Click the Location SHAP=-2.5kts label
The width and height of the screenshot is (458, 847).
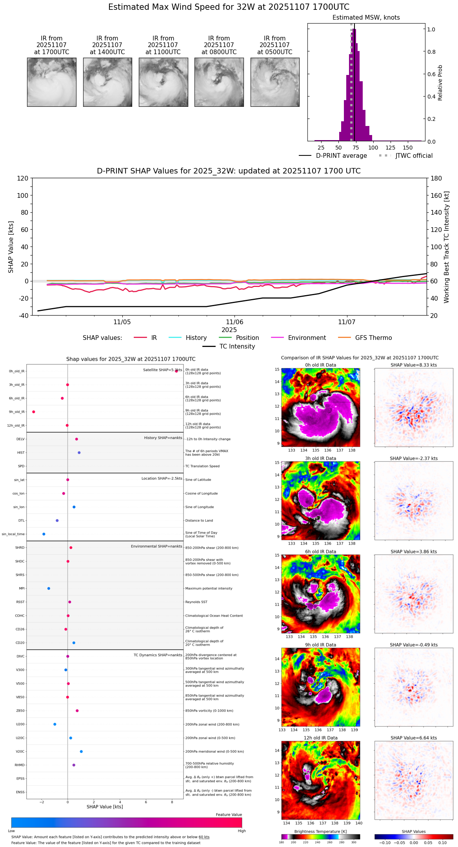point(162,478)
